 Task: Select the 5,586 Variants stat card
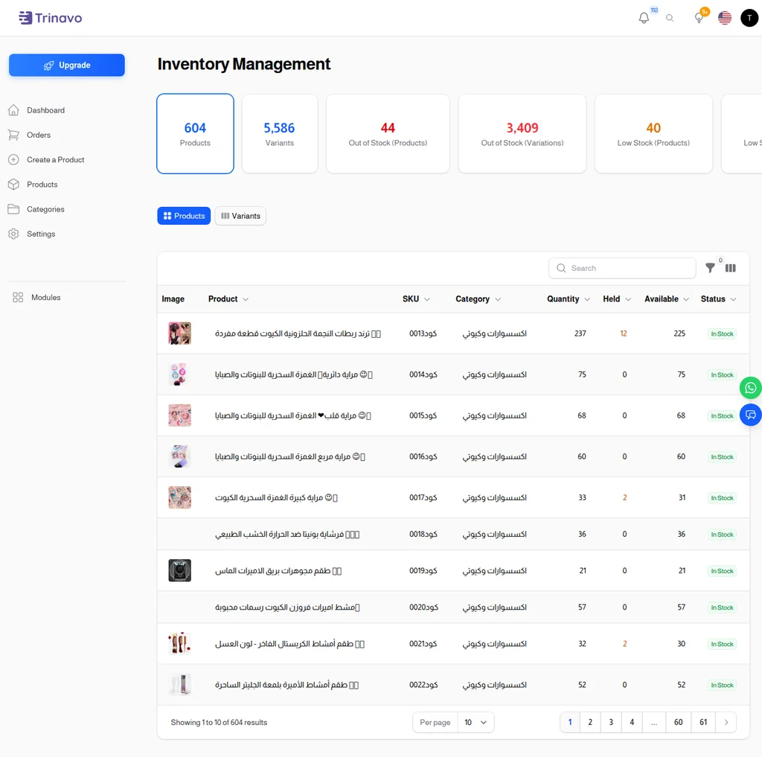[x=280, y=134]
